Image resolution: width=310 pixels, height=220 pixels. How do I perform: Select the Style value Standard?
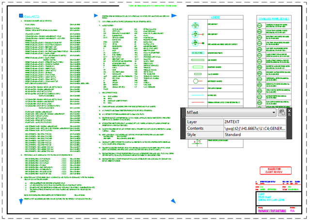(253, 135)
